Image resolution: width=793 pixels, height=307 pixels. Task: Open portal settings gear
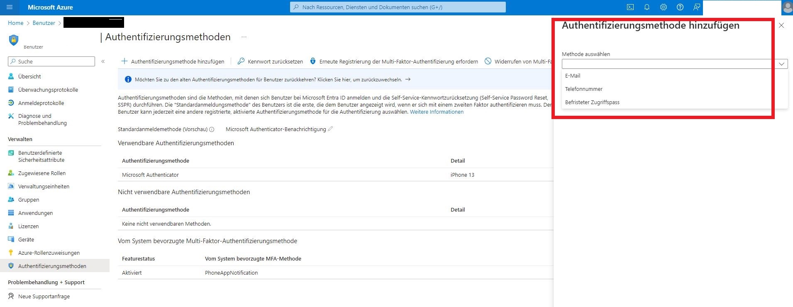point(663,7)
